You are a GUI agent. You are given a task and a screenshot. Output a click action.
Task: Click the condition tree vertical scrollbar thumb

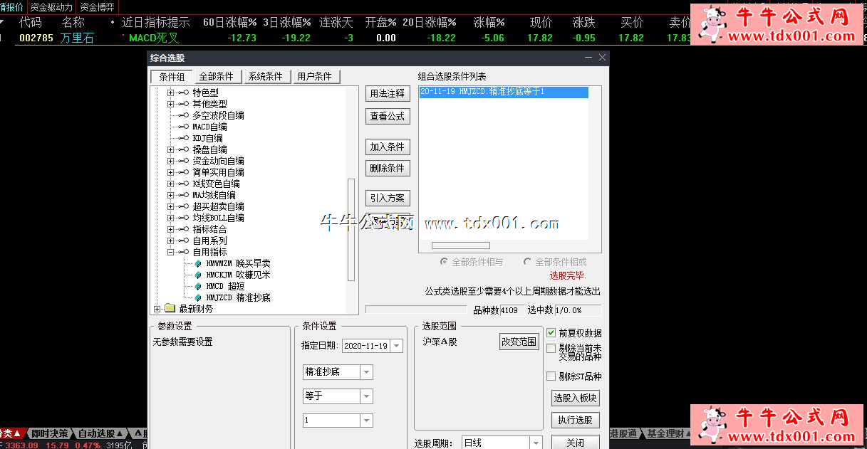pyautogui.click(x=351, y=228)
